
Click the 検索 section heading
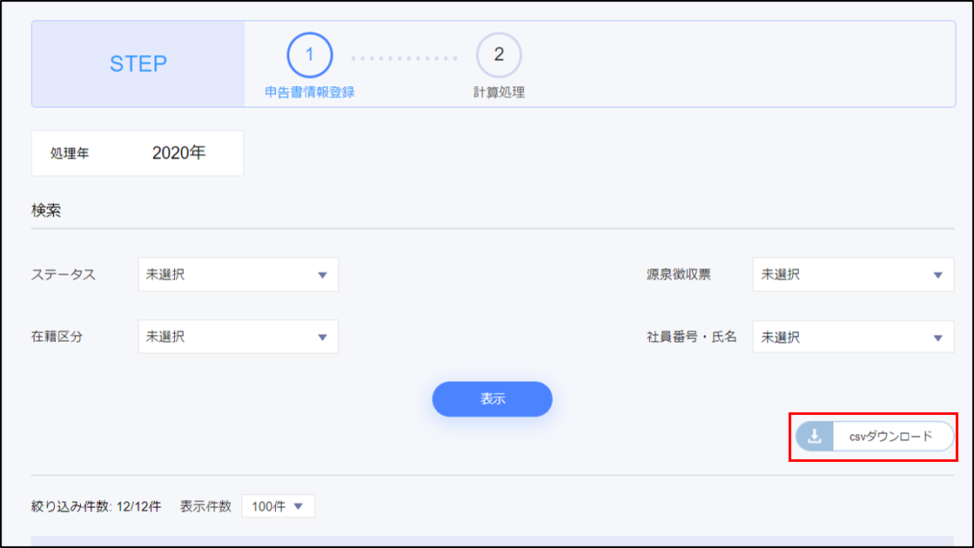coord(46,211)
